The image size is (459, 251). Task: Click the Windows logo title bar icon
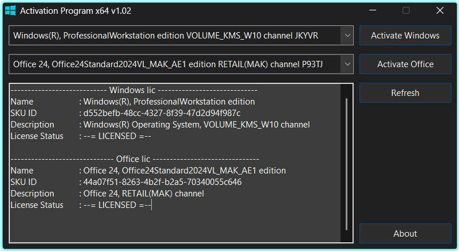click(10, 10)
